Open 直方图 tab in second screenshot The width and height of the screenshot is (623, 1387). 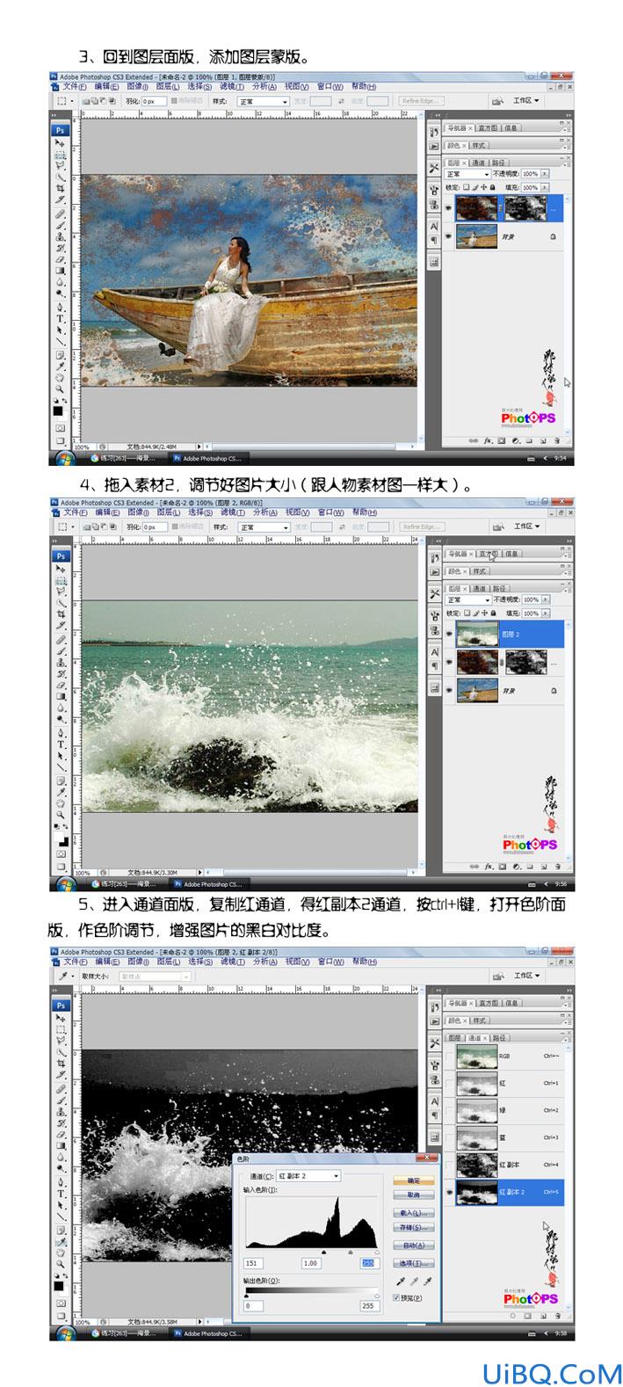(x=489, y=554)
